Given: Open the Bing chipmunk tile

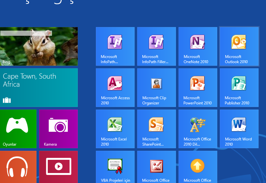Looking at the screenshot, I should tap(39, 46).
